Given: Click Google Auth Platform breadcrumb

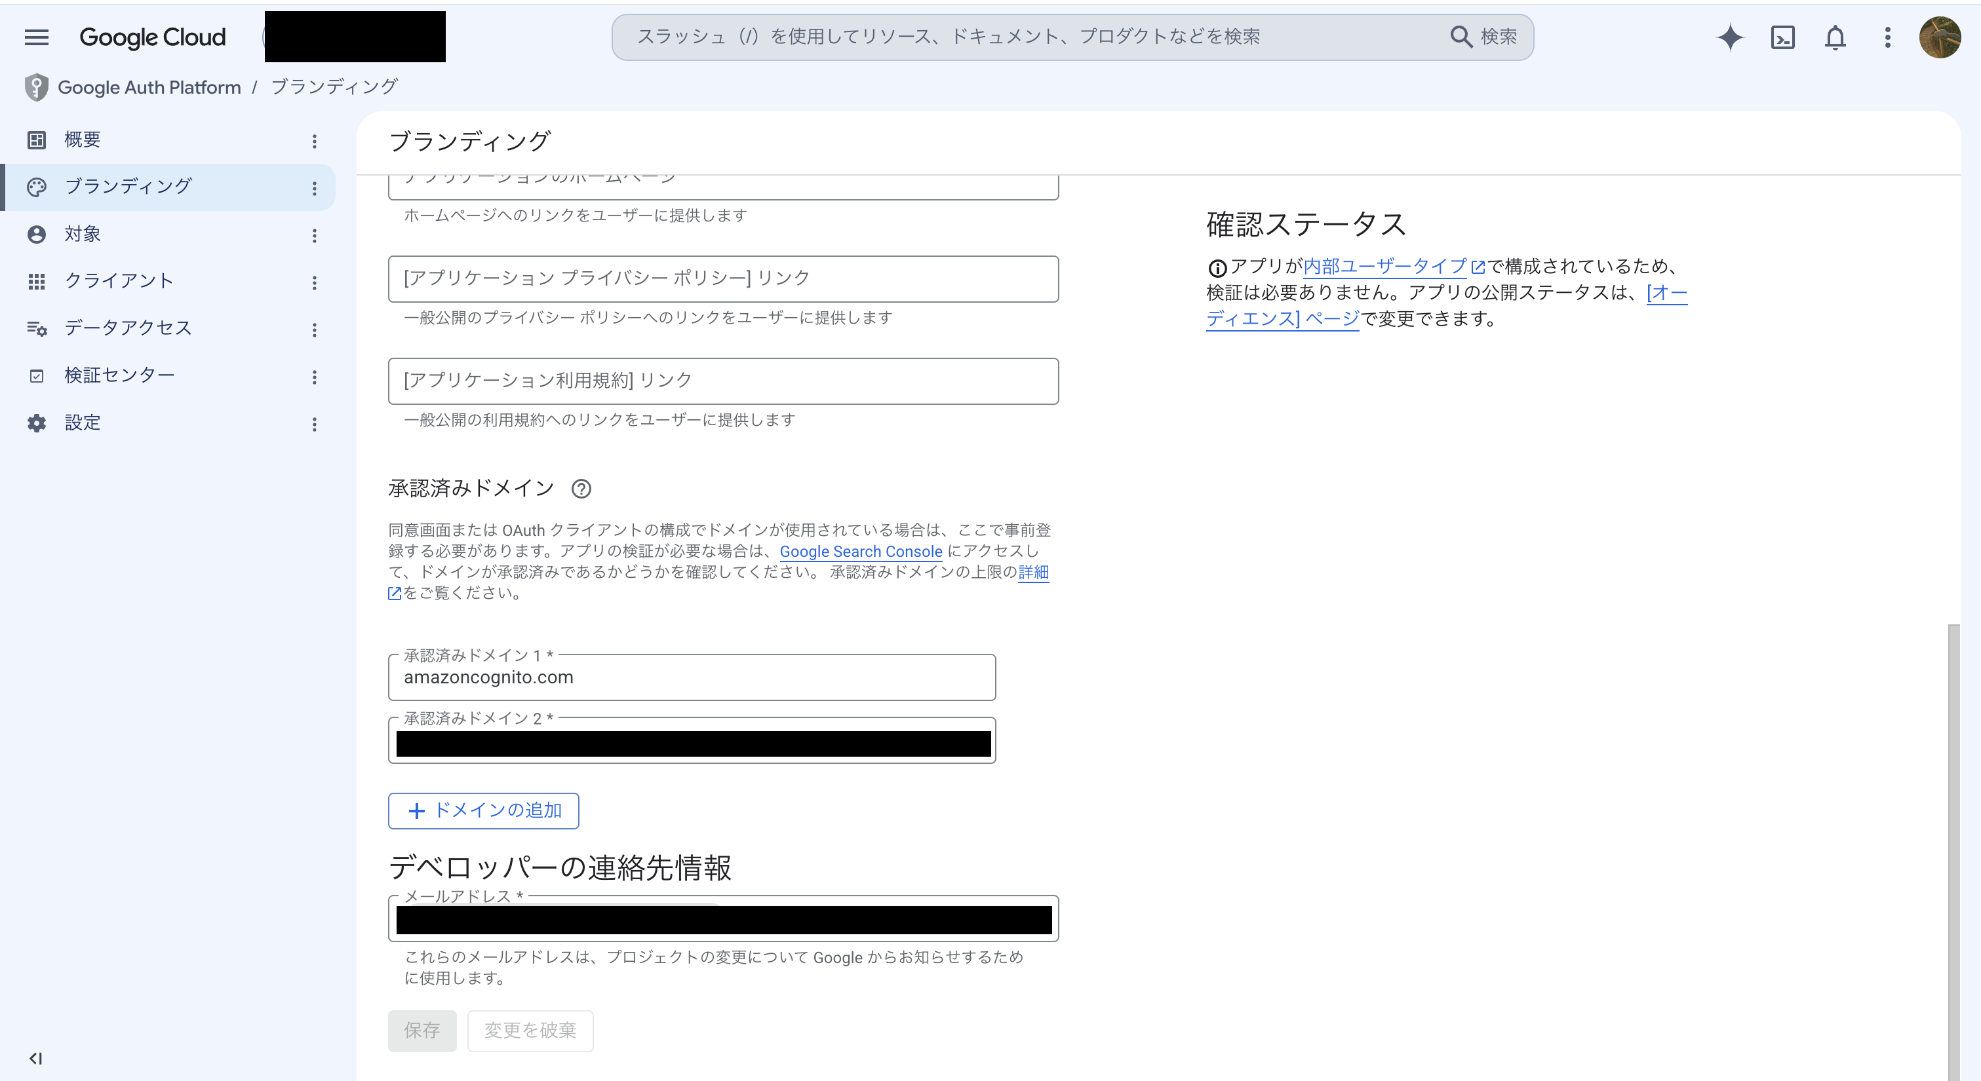Looking at the screenshot, I should (149, 88).
